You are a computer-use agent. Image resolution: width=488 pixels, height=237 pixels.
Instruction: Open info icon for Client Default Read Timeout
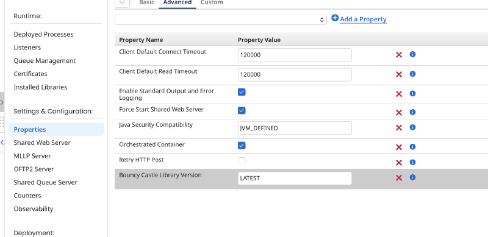(x=412, y=74)
